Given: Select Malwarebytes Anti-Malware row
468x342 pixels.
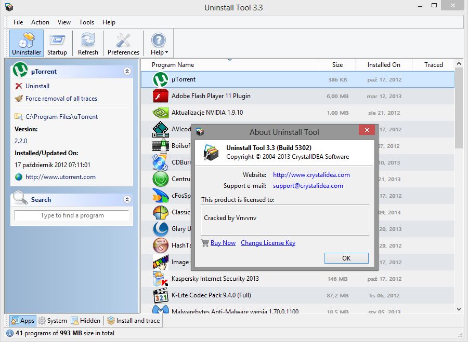Looking at the screenshot, I should [297, 310].
